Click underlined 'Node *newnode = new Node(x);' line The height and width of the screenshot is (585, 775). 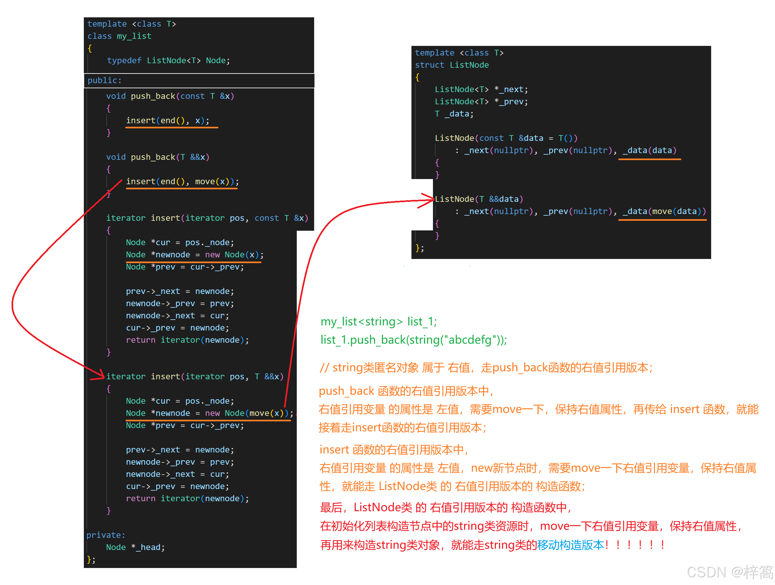click(194, 255)
